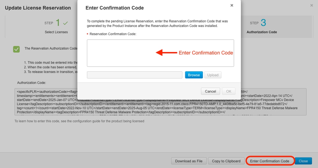Click the green check mark next to Step 1
Screen dimensions: 318x168
coord(65,23)
